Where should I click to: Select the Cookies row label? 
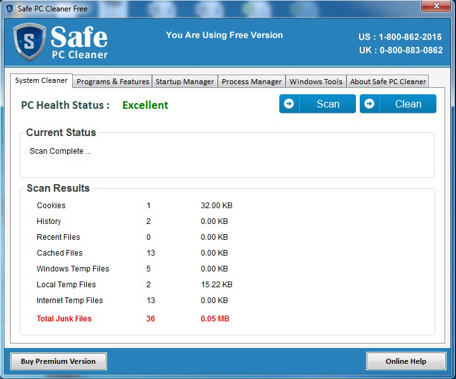coord(51,206)
